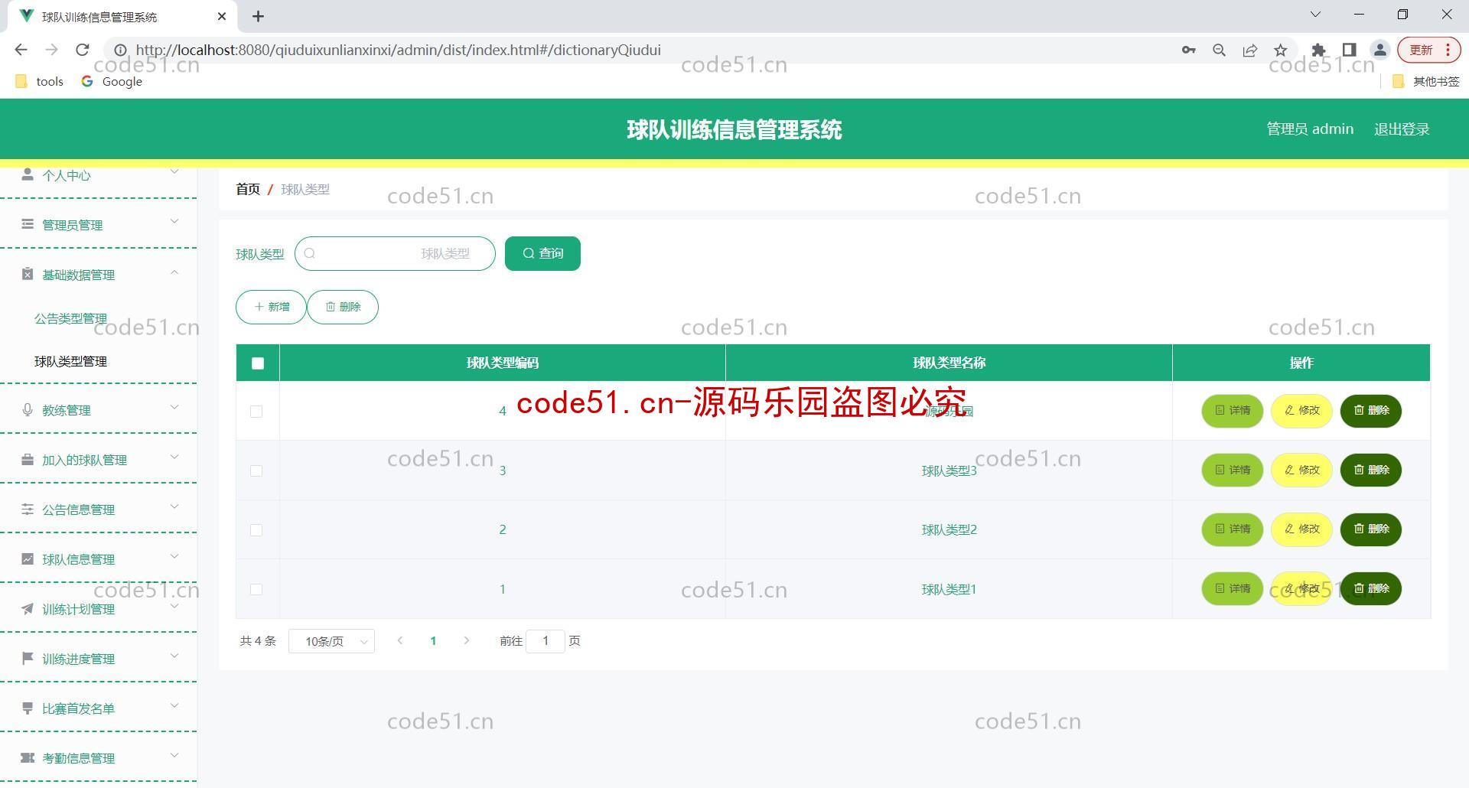Click the 查询 search button
The image size is (1469, 788).
tap(542, 253)
